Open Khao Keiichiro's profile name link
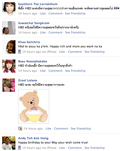Screen dimensions: 120x151 pyautogui.click(x=29, y=42)
